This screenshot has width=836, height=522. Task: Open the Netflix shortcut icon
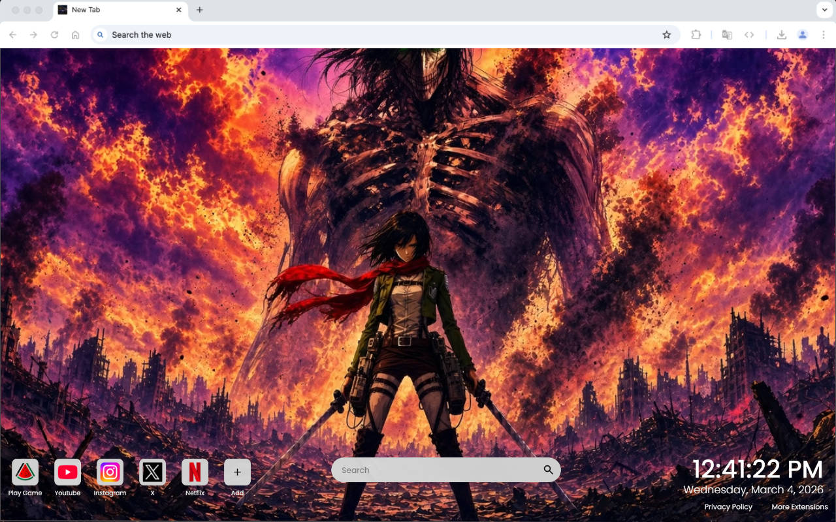[x=195, y=472]
